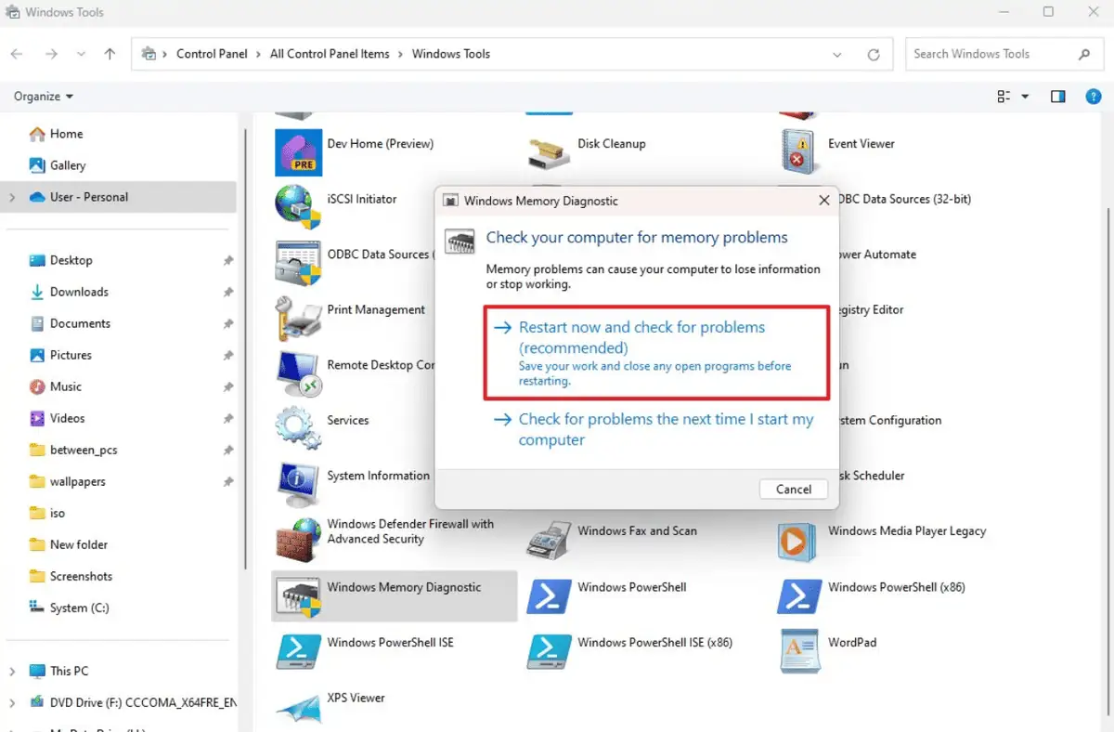Image resolution: width=1114 pixels, height=732 pixels.
Task: Select Downloads in the navigation pane
Action: coord(79,292)
